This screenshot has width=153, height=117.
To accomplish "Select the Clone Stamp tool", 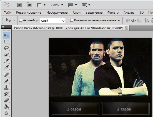I will (6, 88).
